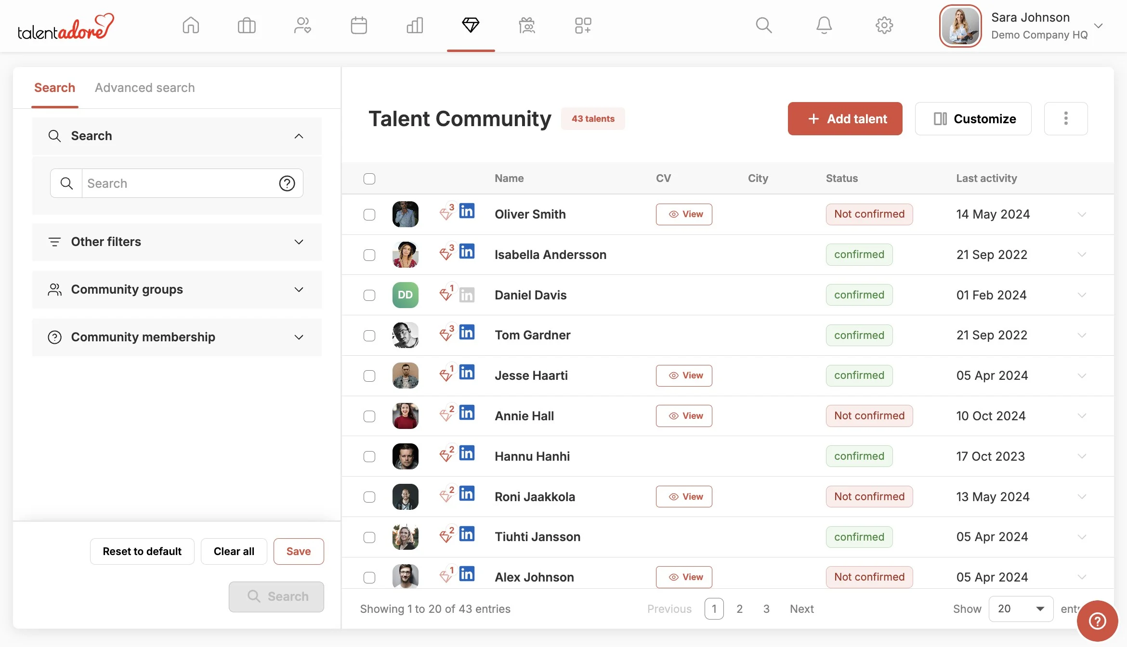Expand Community groups filter panel

(176, 289)
